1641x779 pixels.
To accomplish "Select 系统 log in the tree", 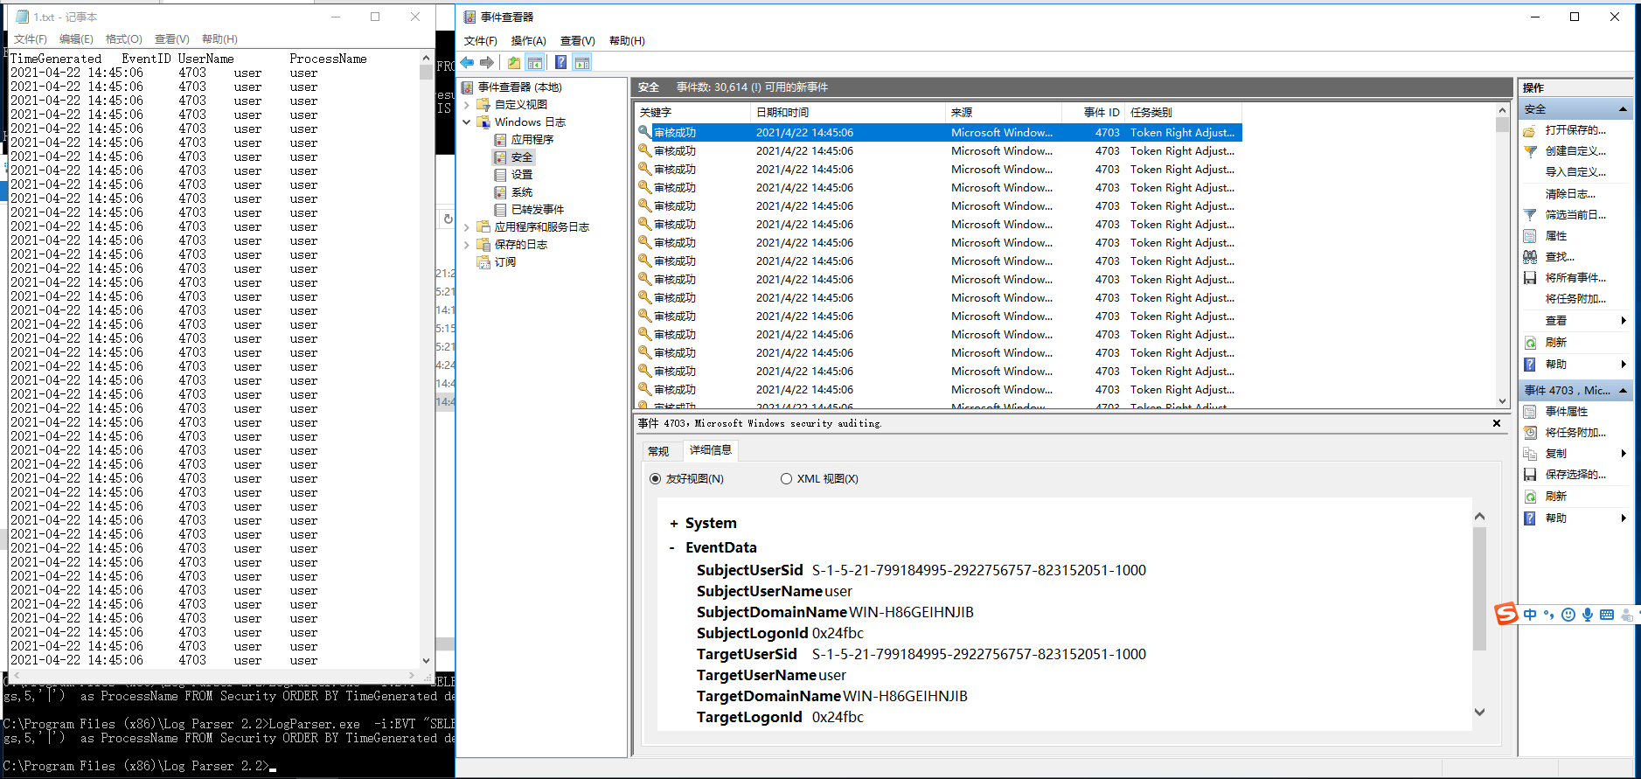I will tap(521, 192).
